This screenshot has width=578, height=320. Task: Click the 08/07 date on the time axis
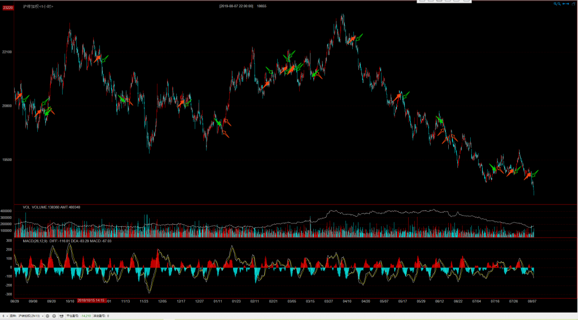point(531,301)
